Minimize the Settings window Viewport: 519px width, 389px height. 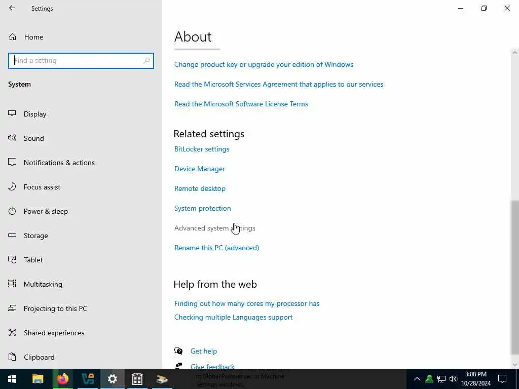click(461, 8)
